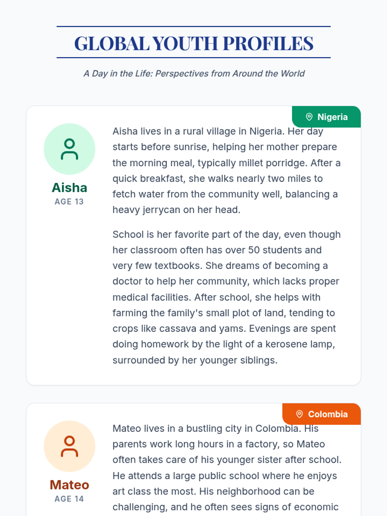The width and height of the screenshot is (387, 516).
Task: Click Aisha's green person avatar icon
Action: click(x=69, y=149)
